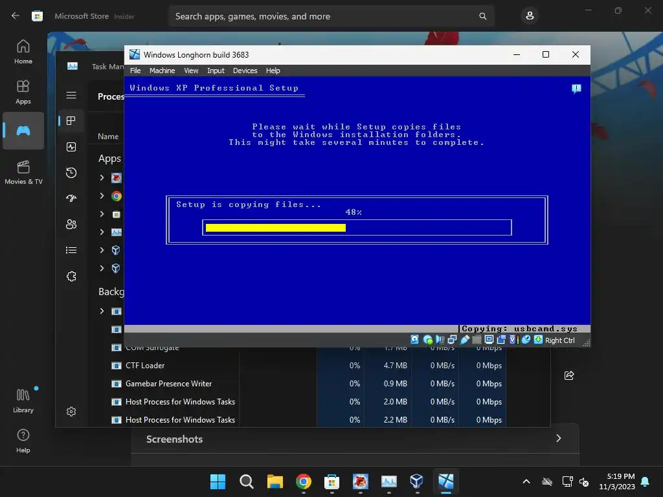Expand the second VirtualBox process row
This screenshot has height=497, width=663.
(102, 268)
